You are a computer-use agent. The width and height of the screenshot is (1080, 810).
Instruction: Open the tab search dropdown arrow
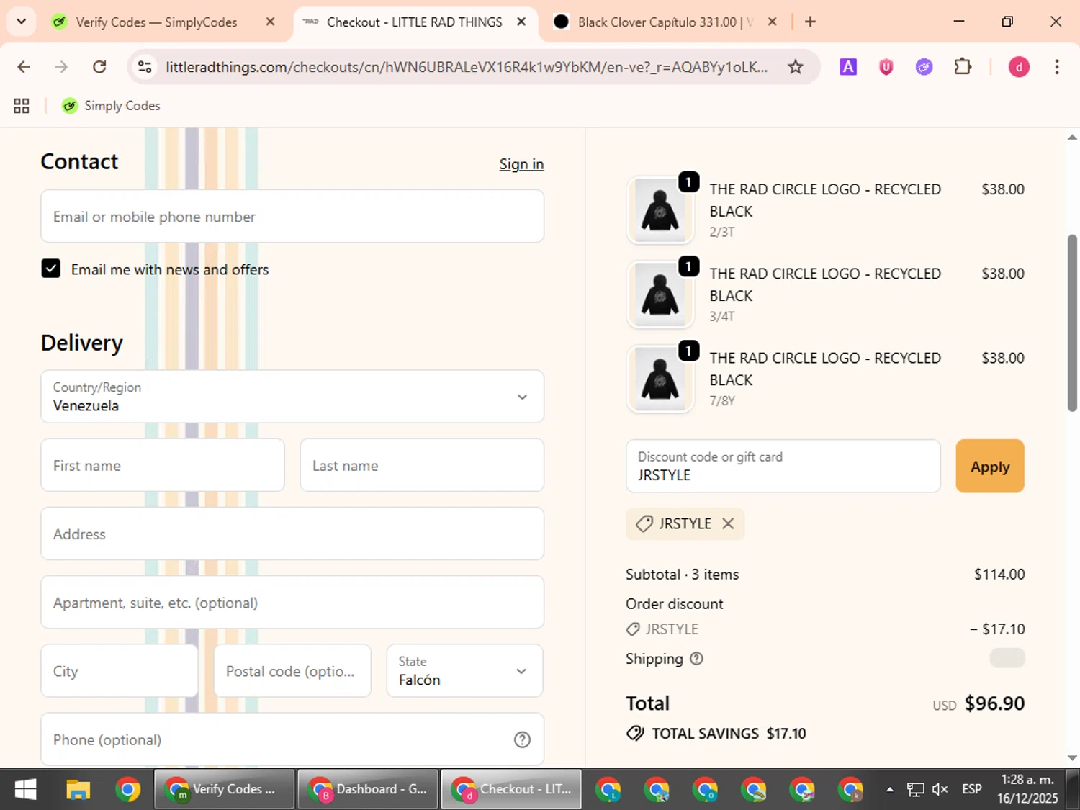21,22
